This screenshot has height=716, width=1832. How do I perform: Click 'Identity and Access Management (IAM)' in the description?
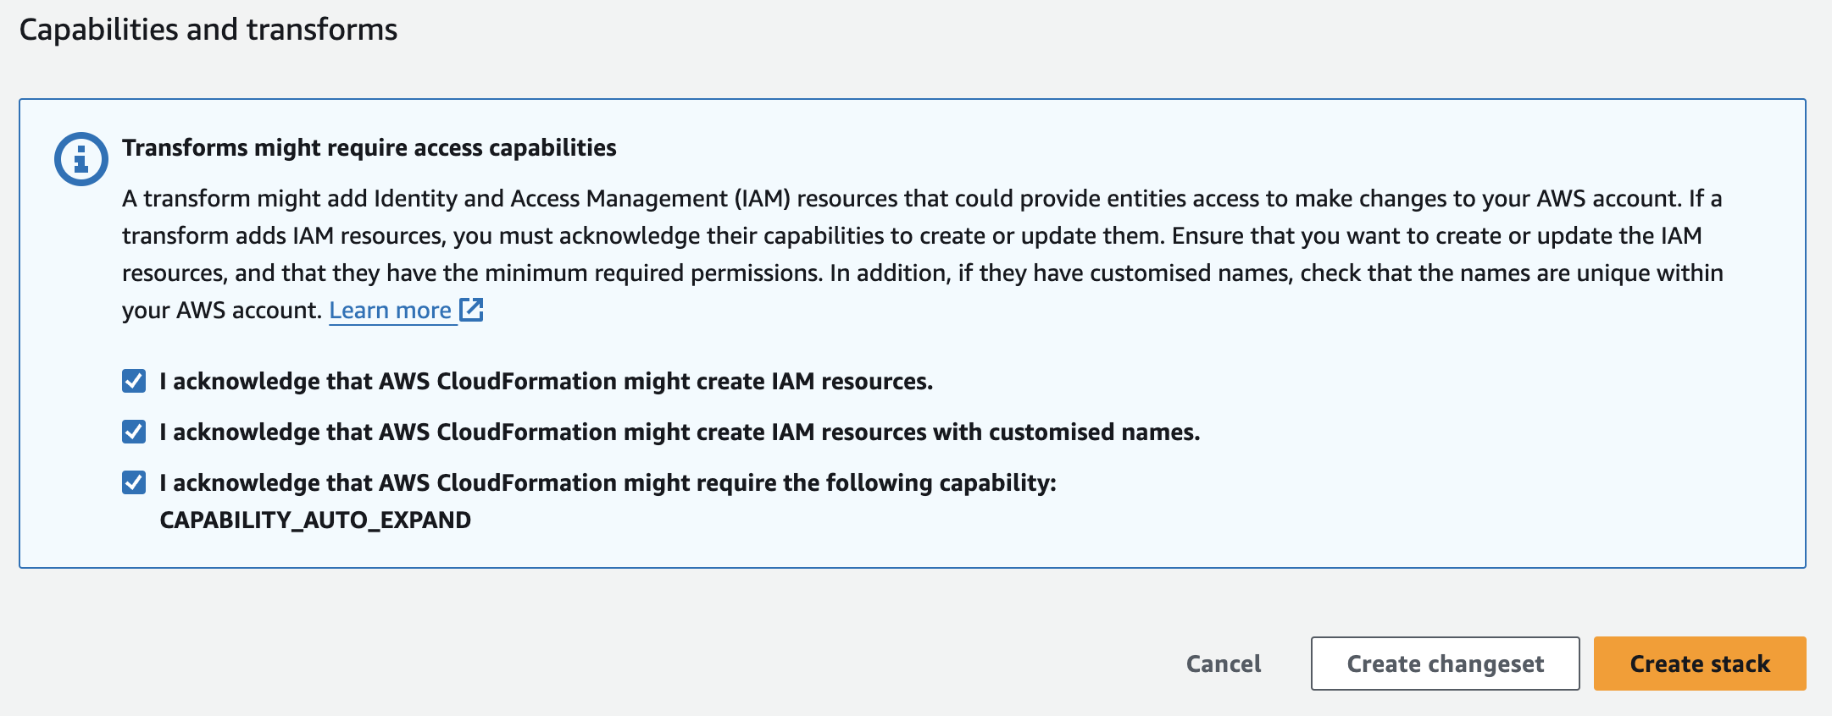pos(582,198)
